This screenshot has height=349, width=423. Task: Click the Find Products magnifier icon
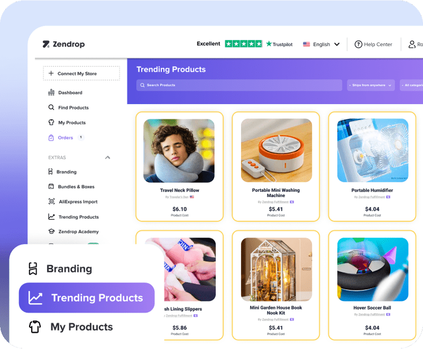coord(51,108)
